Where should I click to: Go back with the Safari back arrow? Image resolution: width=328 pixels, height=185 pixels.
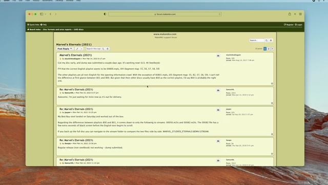[51, 14]
